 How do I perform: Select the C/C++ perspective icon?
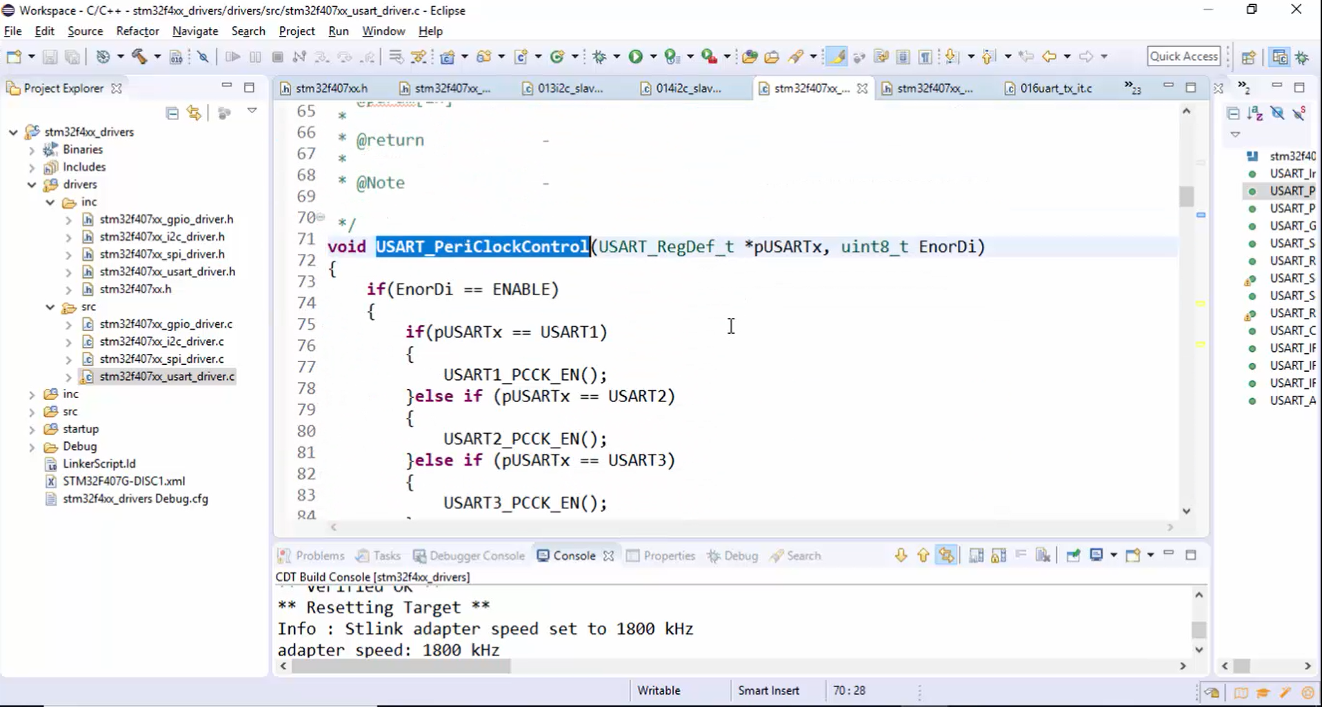[x=1280, y=57]
